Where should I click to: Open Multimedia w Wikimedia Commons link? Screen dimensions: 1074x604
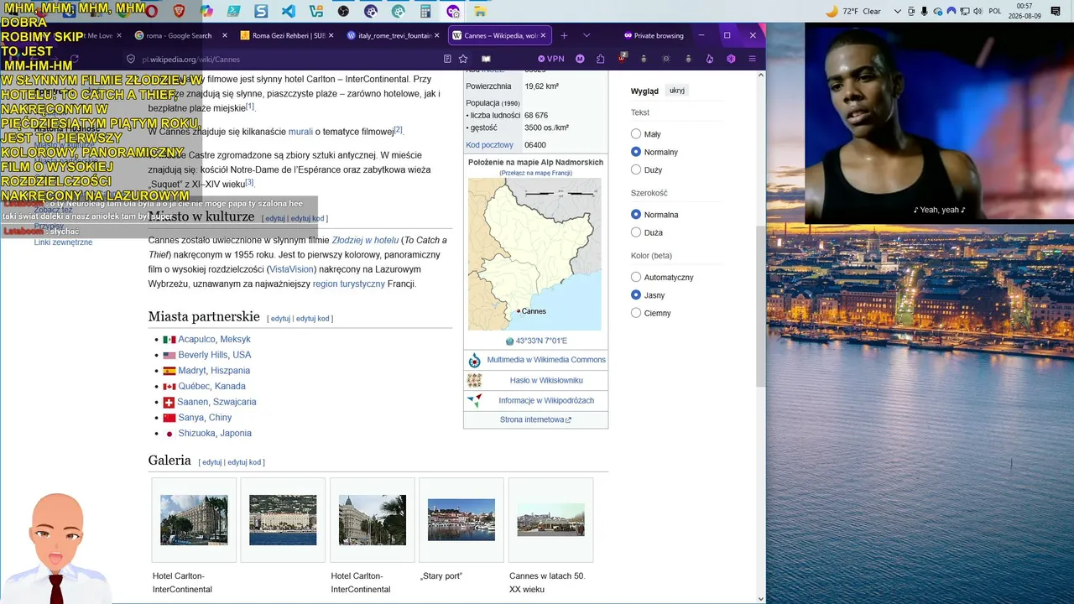click(x=546, y=360)
